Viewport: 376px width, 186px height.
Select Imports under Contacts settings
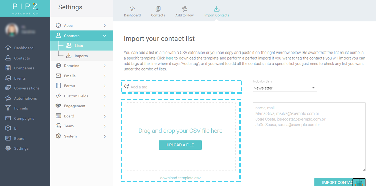point(81,56)
